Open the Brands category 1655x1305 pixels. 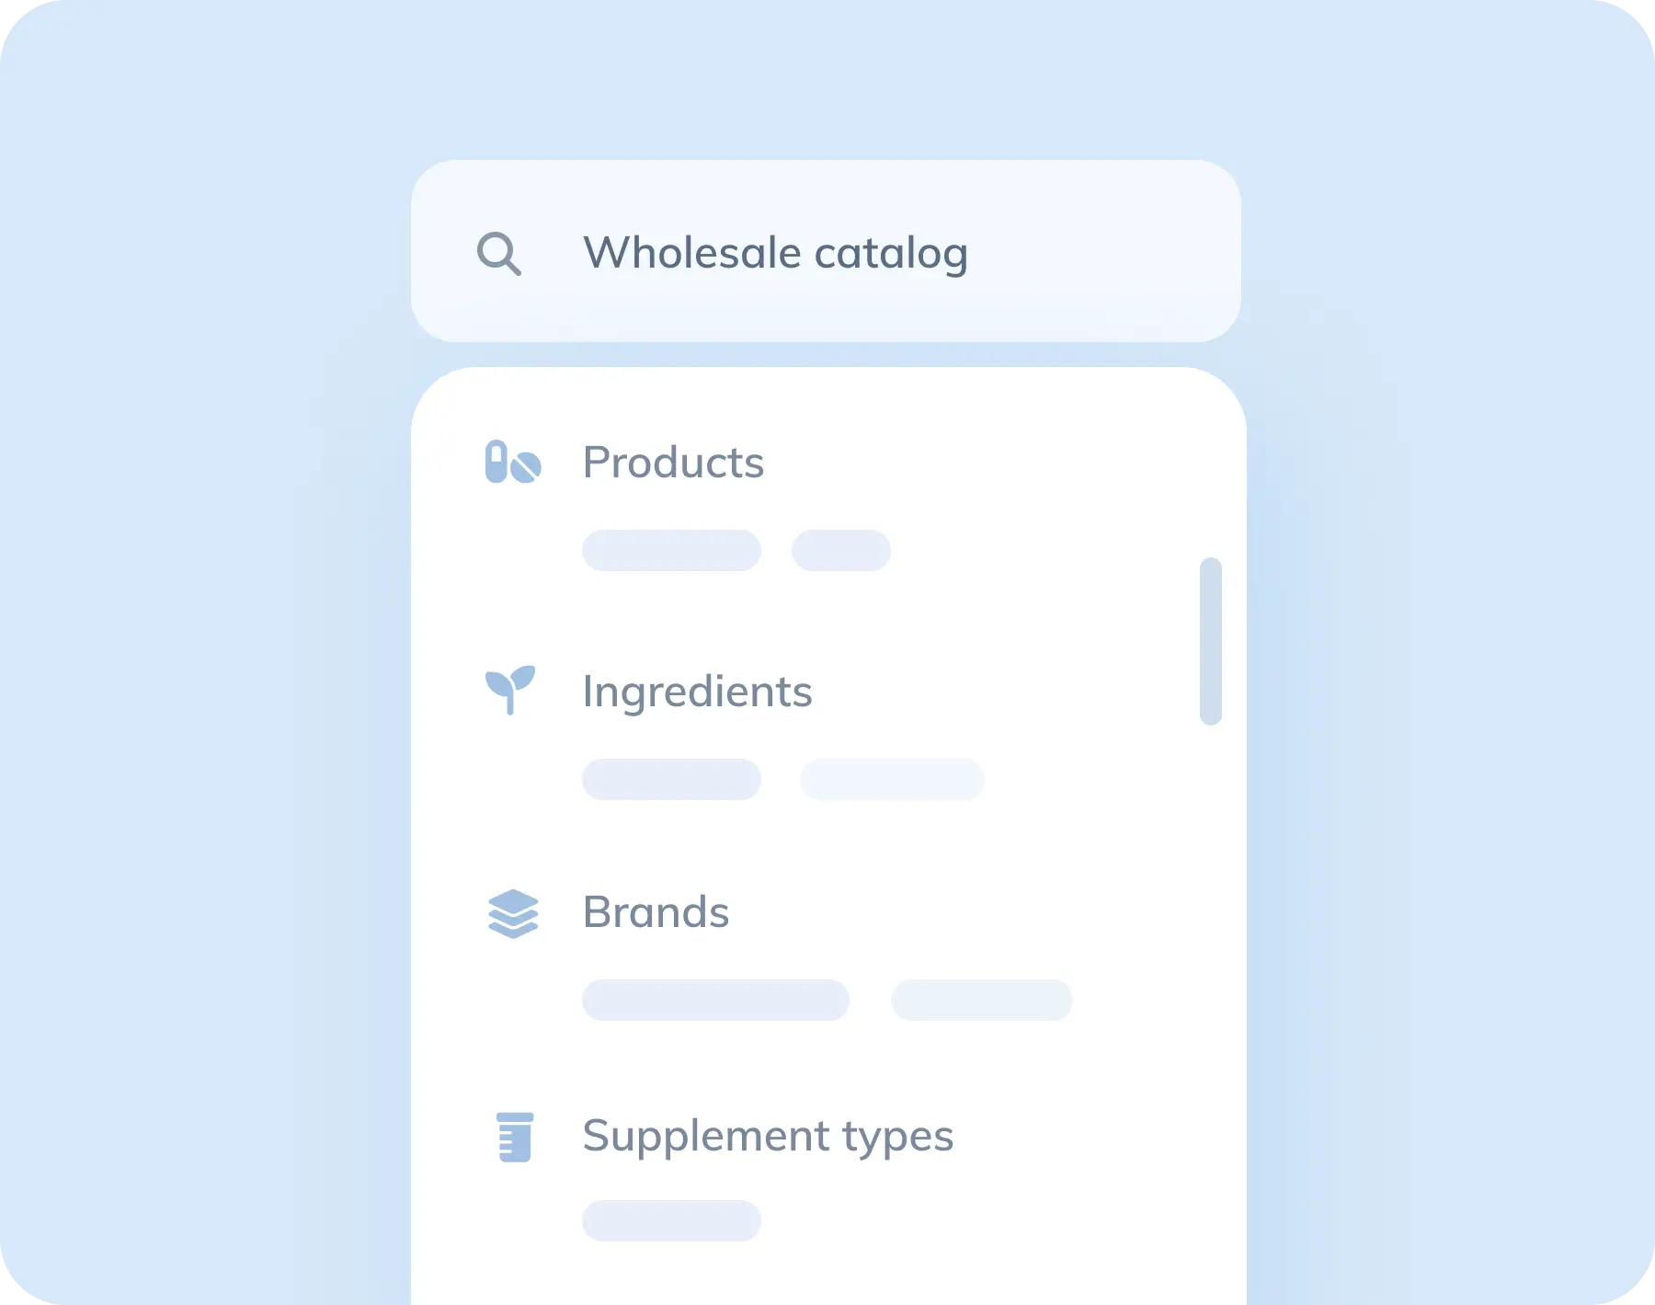[656, 912]
